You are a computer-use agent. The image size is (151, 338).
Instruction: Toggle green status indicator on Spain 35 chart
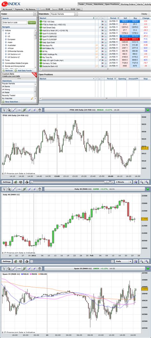[x=147, y=269]
